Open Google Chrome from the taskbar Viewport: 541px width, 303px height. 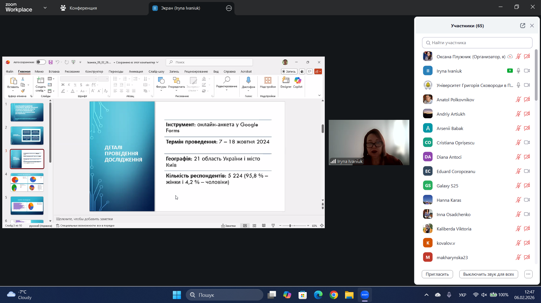click(334, 295)
